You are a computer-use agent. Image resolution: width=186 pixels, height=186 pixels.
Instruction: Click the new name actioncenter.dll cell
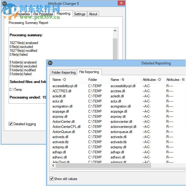121,122
